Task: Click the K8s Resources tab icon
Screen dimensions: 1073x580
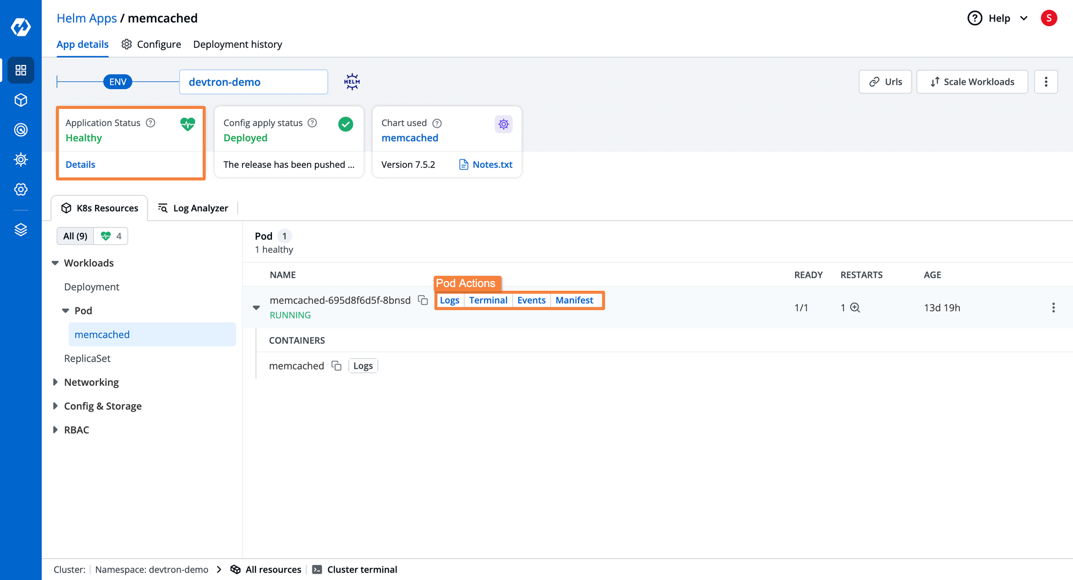Action: coord(67,208)
